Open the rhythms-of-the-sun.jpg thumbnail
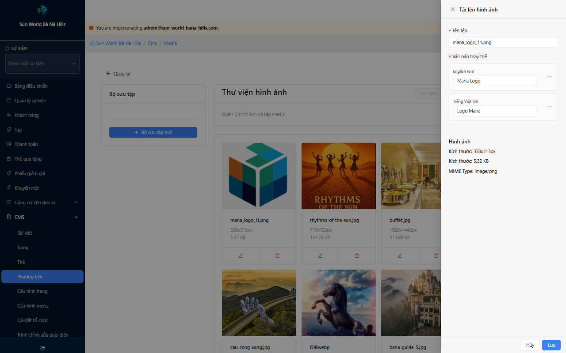This screenshot has width=566, height=353. (x=339, y=176)
